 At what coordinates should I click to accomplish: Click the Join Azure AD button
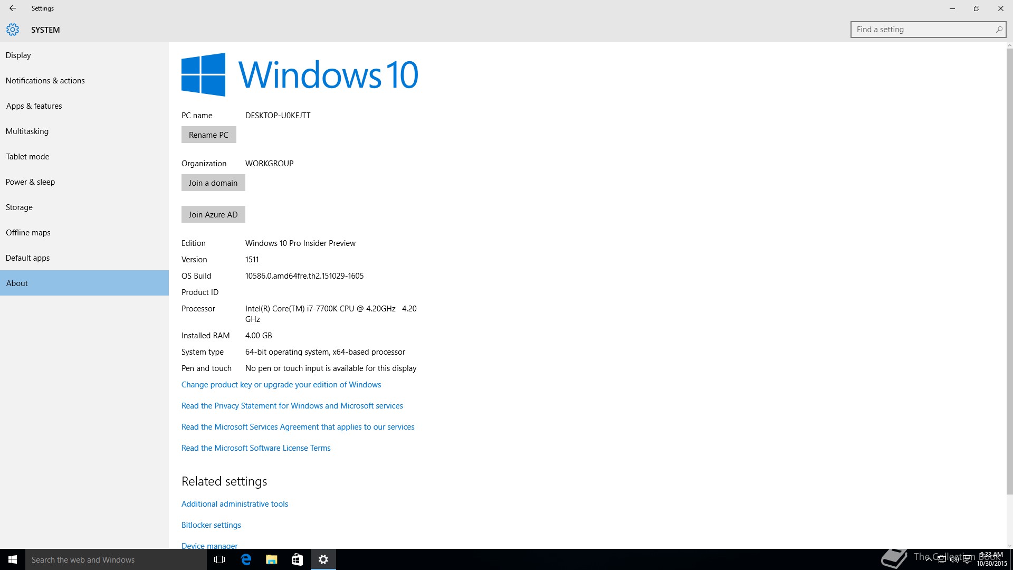pyautogui.click(x=213, y=214)
